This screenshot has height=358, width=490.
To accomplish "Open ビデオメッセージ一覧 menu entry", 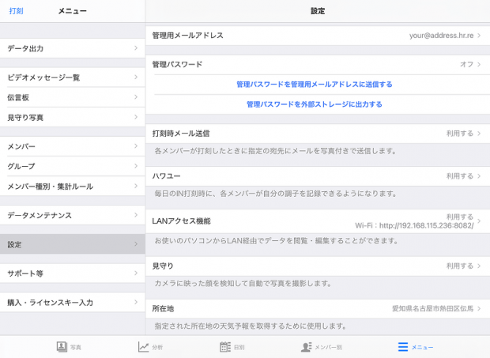I will point(73,77).
